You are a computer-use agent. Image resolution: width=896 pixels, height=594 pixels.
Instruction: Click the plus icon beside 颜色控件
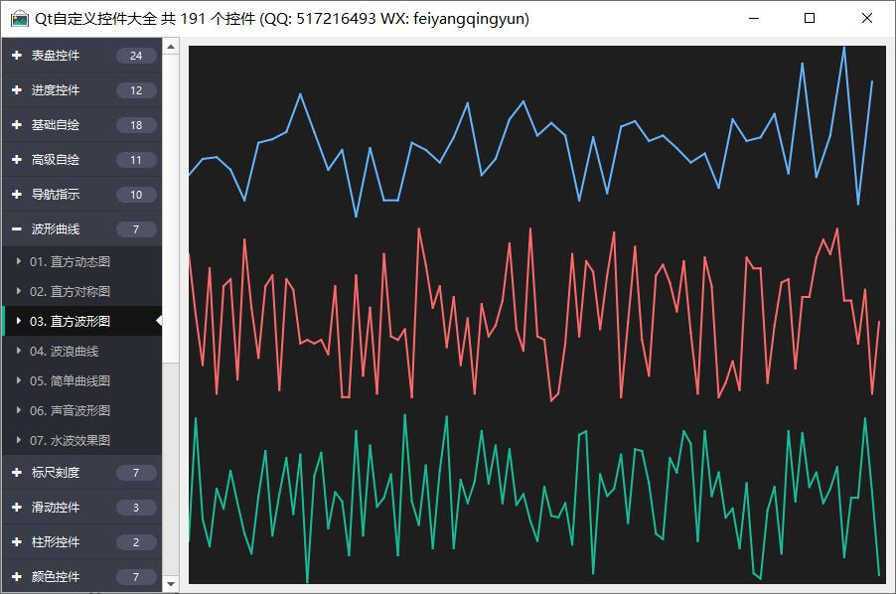click(17, 577)
